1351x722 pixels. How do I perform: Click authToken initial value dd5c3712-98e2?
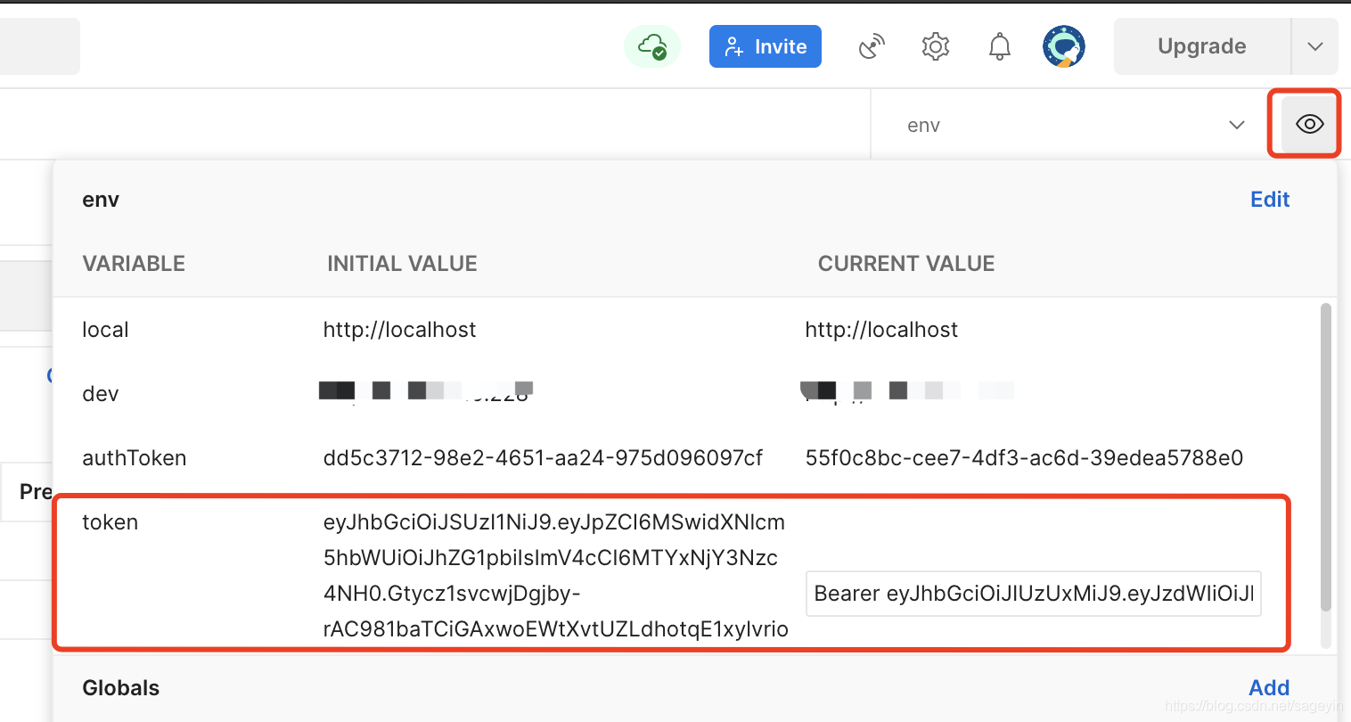(543, 458)
